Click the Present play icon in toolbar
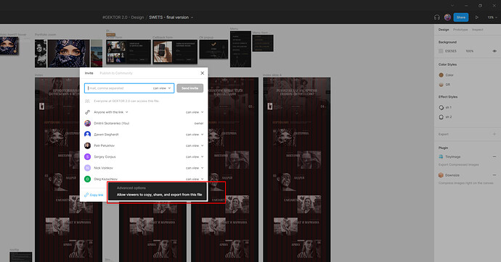501x262 pixels. (x=477, y=17)
